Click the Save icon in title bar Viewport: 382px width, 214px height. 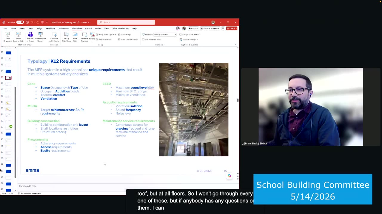tap(27, 22)
